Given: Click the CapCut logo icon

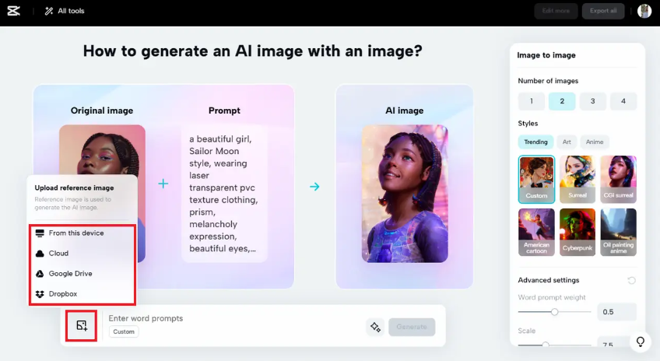Looking at the screenshot, I should (13, 11).
